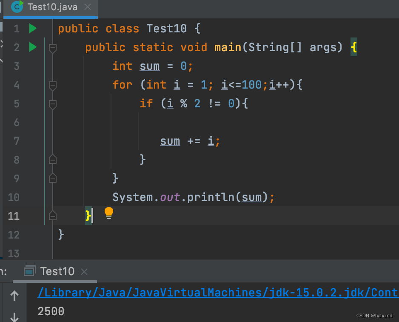Click the run console icon beside the Test10 tab
The image size is (399, 322).
tap(29, 271)
